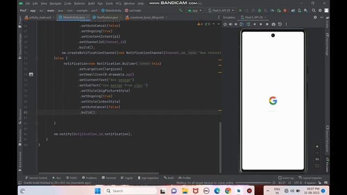Open Google Chrome from the taskbar
347x195 pixels.
[228, 191]
